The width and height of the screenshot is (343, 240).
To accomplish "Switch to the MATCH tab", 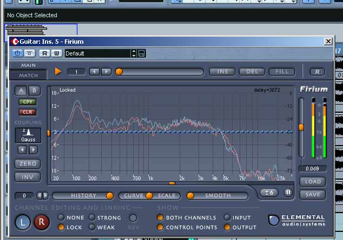I will click(28, 76).
